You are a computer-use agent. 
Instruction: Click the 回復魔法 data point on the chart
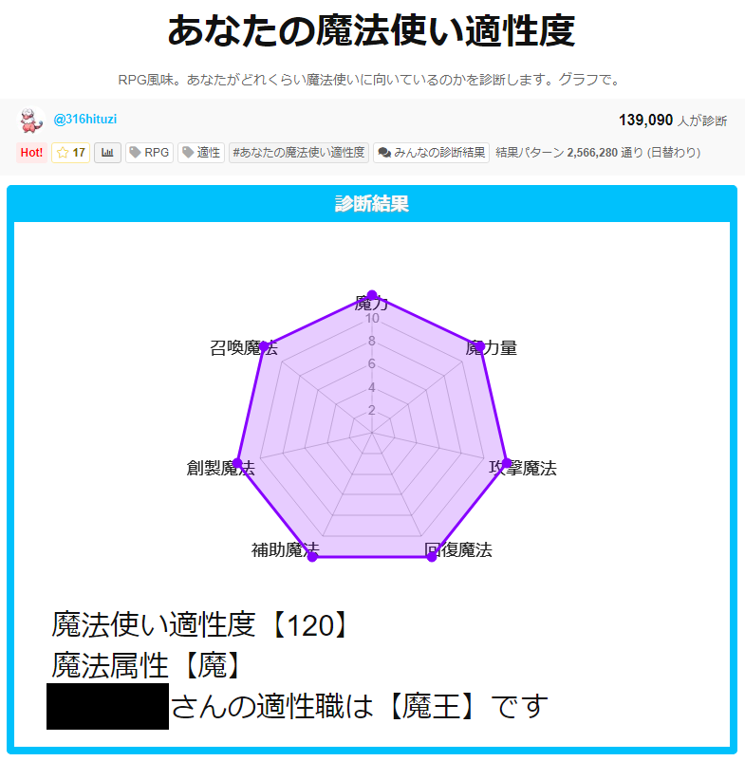tap(432, 556)
